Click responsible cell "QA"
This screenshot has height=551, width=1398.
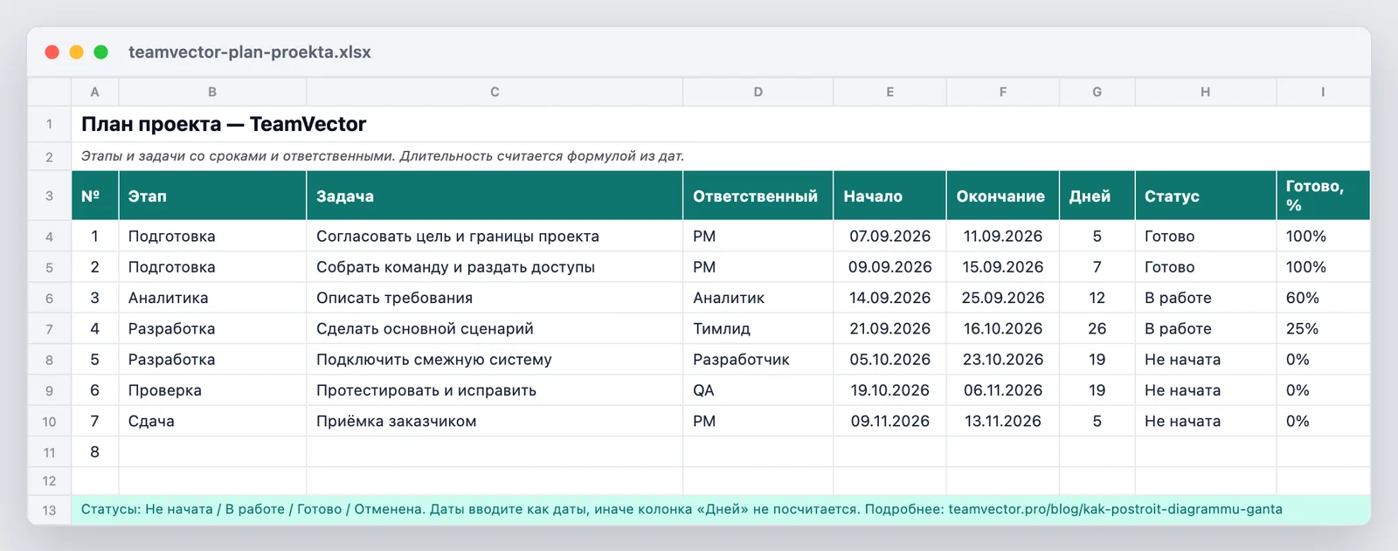tap(758, 390)
